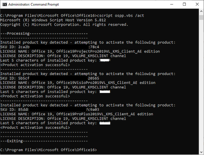
Task: Maximize the Command Prompt window
Action: [184, 4]
